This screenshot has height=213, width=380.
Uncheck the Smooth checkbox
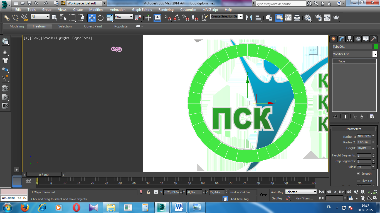click(358, 174)
